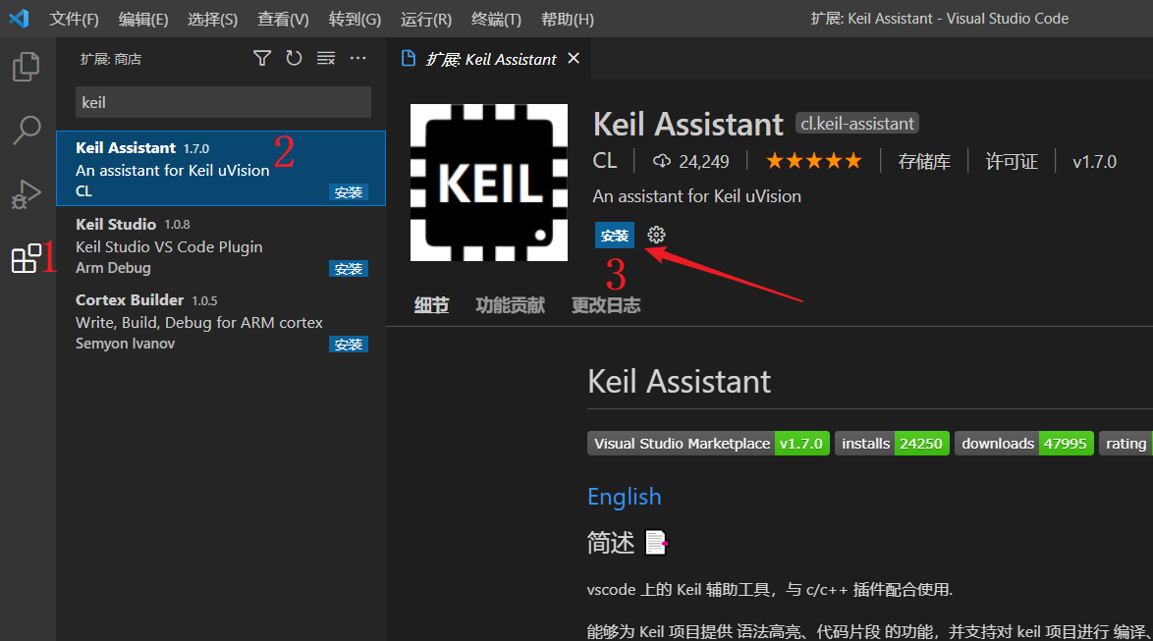Install Keil Assistant from details page

tap(615, 236)
